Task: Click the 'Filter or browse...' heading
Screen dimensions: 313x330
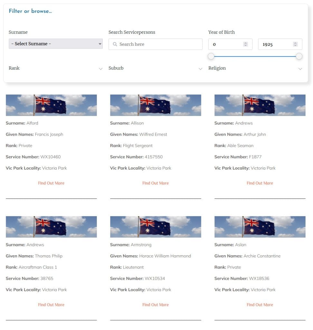Action: point(30,11)
